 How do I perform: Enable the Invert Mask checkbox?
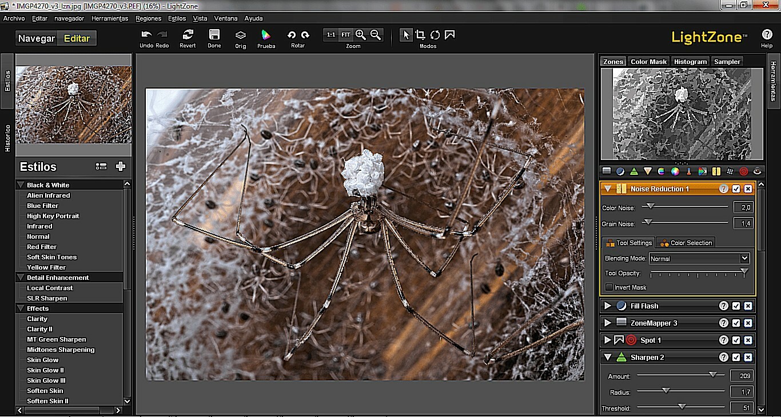[609, 287]
